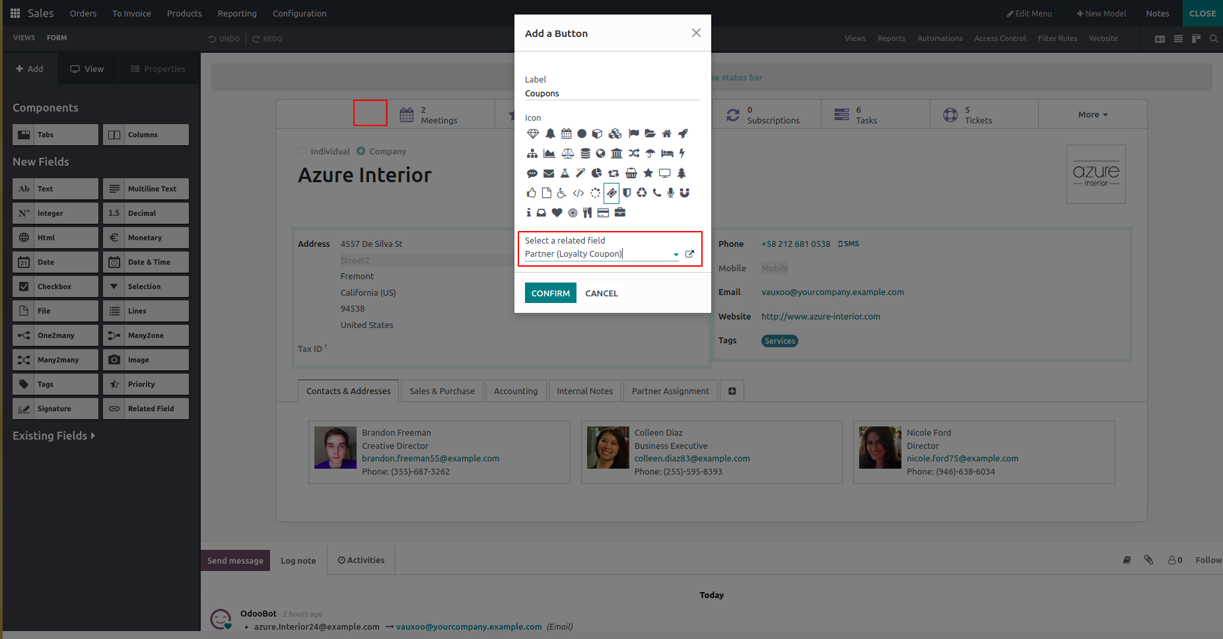This screenshot has height=639, width=1223.
Task: Expand the Existing Fields section
Action: tap(53, 436)
